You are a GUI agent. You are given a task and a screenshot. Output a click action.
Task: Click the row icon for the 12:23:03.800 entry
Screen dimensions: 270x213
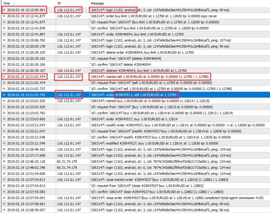[x=4, y=119]
